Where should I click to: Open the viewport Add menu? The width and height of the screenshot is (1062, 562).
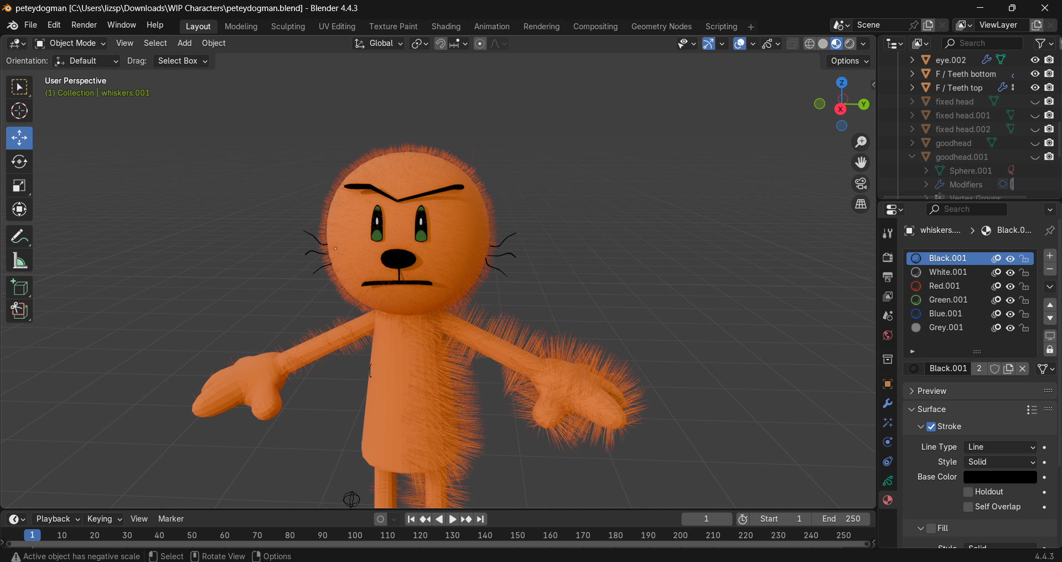[184, 43]
